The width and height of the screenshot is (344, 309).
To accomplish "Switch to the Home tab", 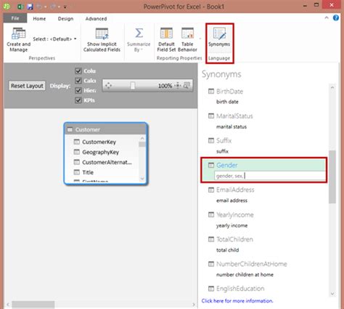I will pos(39,19).
